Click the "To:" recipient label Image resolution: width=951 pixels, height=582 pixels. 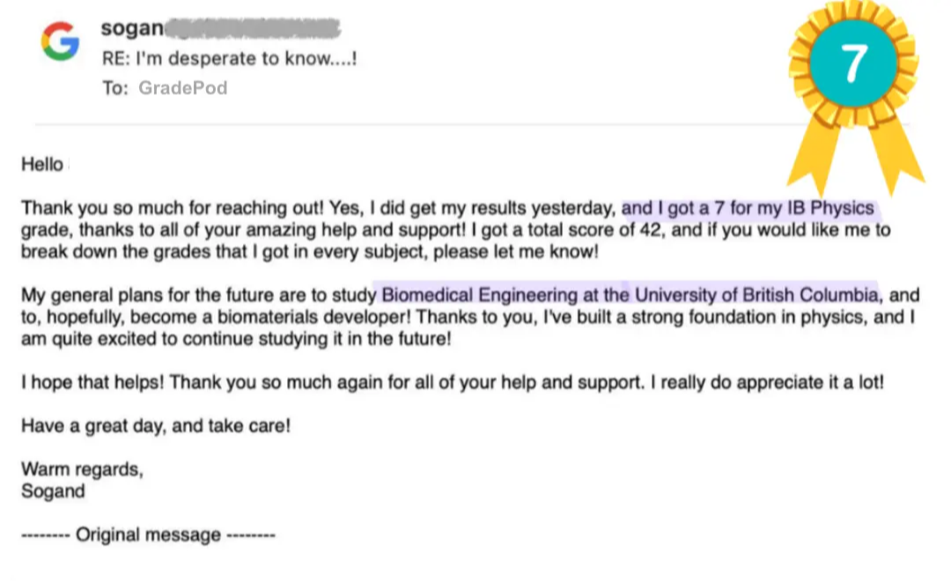[114, 88]
